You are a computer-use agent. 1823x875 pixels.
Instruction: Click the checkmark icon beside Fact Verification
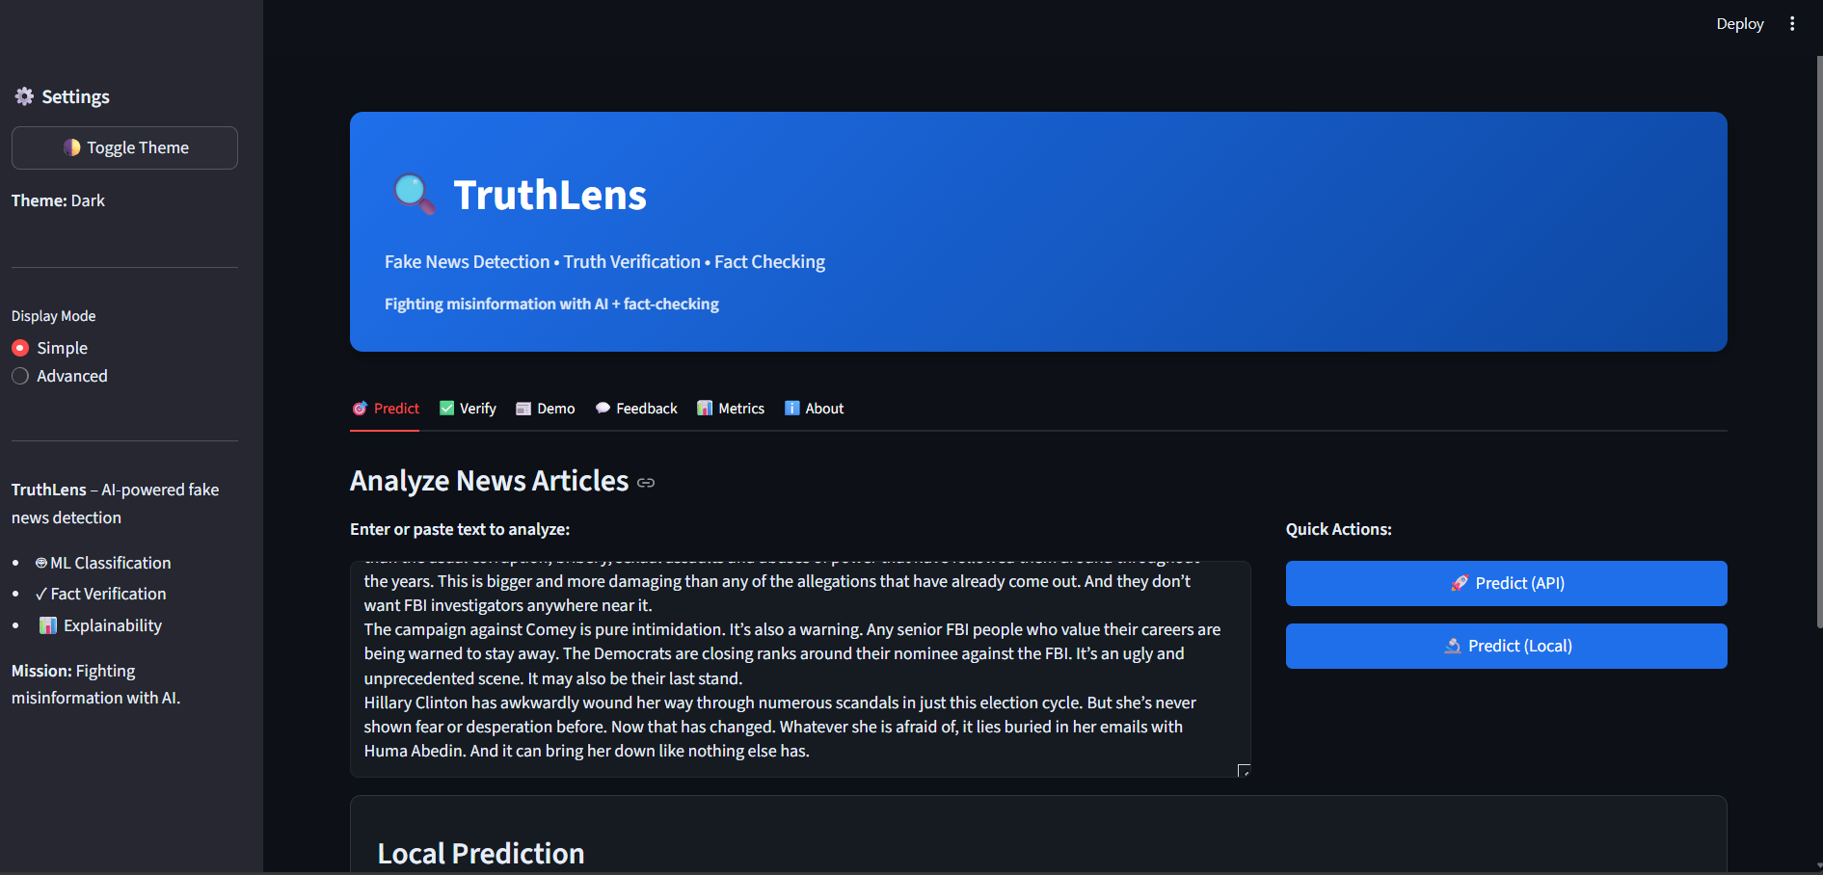point(40,594)
